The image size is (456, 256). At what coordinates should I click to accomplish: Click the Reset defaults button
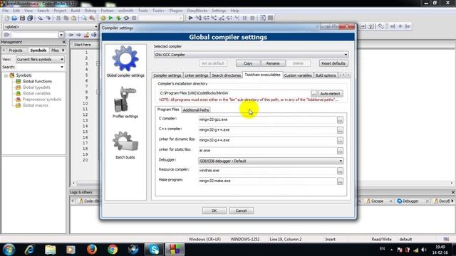pyautogui.click(x=333, y=63)
